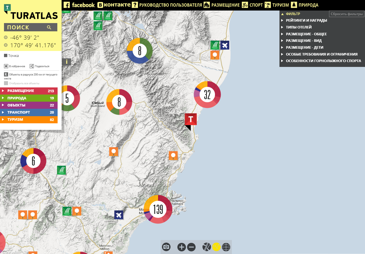Expand ТИПЫ ОТЕЛЕЙ filter section
Image resolution: width=365 pixels, height=254 pixels.
click(x=296, y=27)
